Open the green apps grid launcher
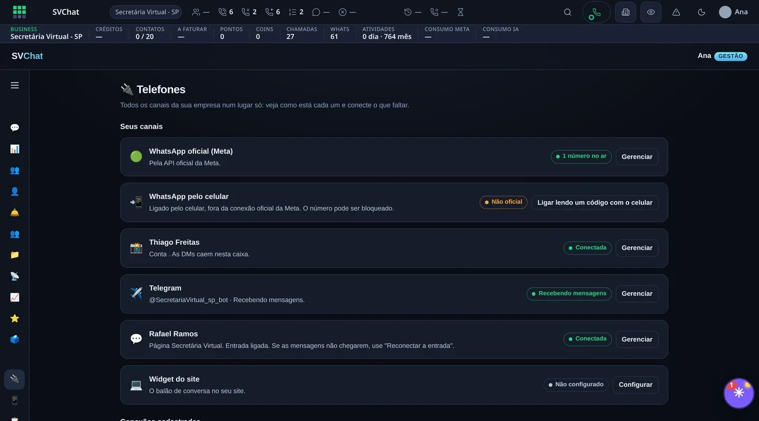The height and width of the screenshot is (421, 759). coord(20,12)
